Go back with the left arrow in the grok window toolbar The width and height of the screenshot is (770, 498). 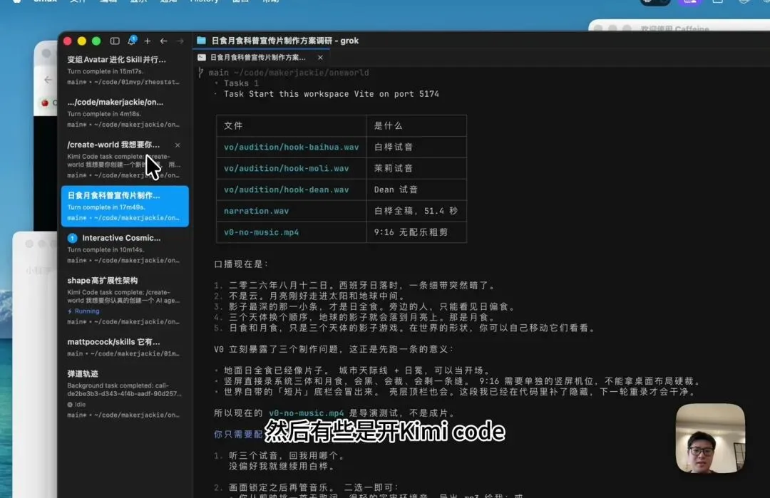163,41
